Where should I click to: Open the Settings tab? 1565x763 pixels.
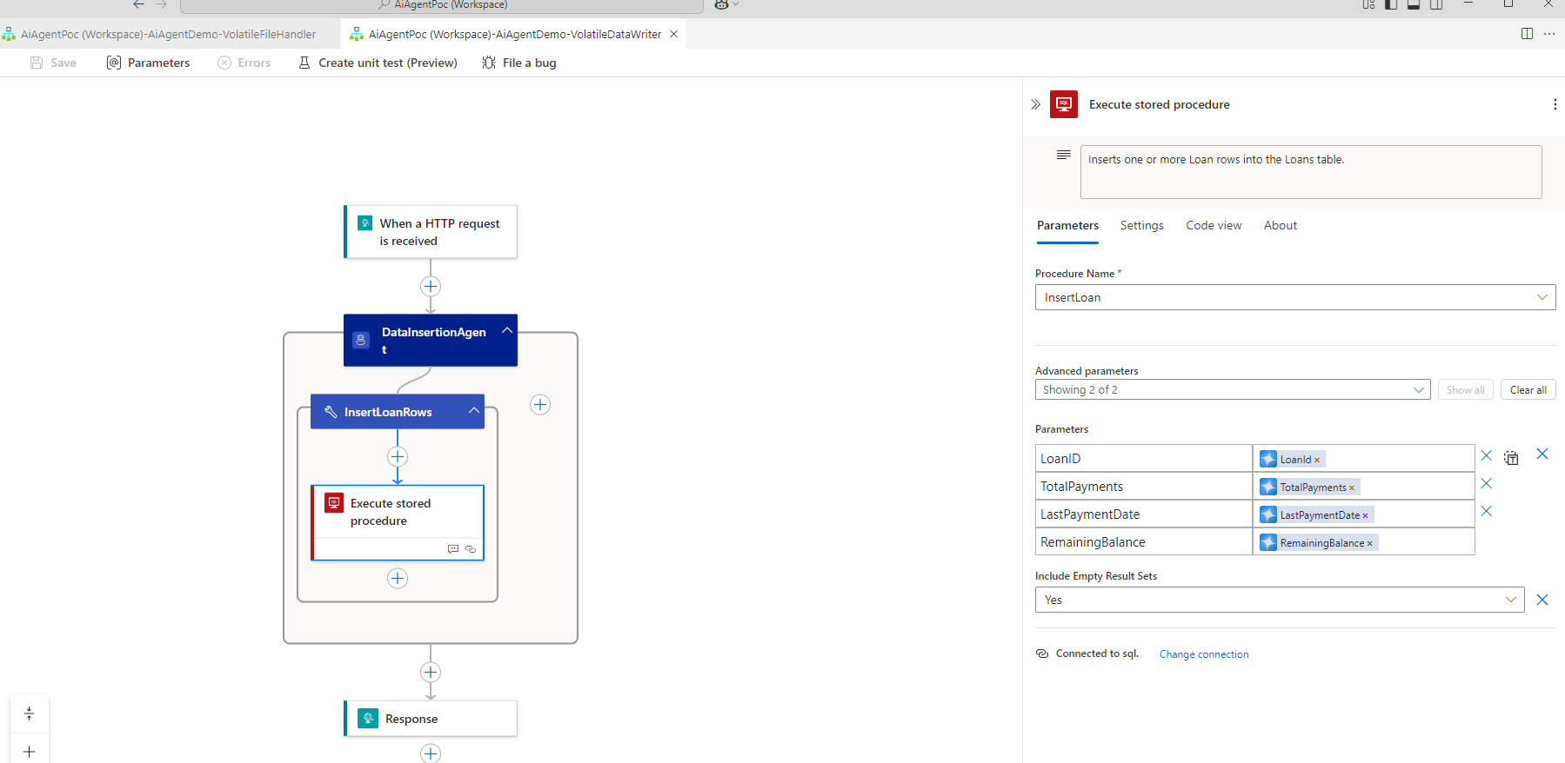tap(1141, 226)
